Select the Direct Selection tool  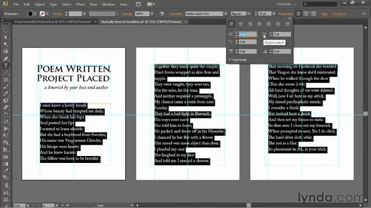click(x=6, y=37)
